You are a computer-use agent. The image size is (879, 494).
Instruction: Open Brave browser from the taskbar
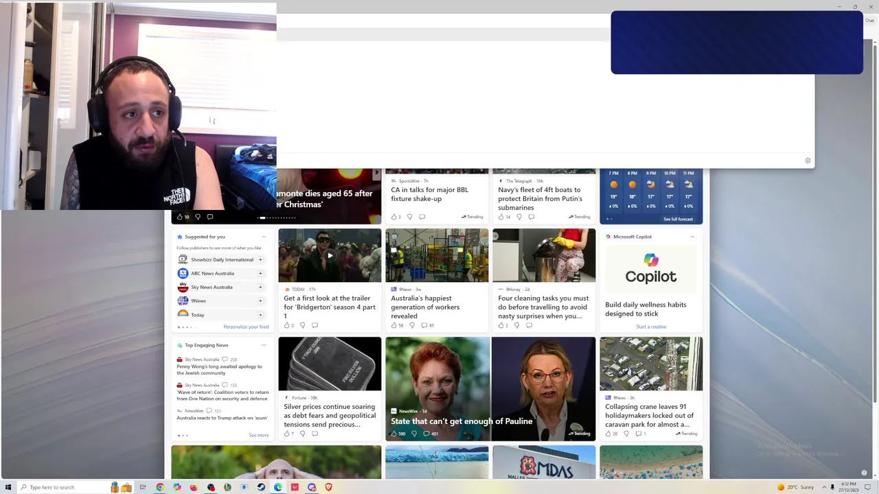328,487
